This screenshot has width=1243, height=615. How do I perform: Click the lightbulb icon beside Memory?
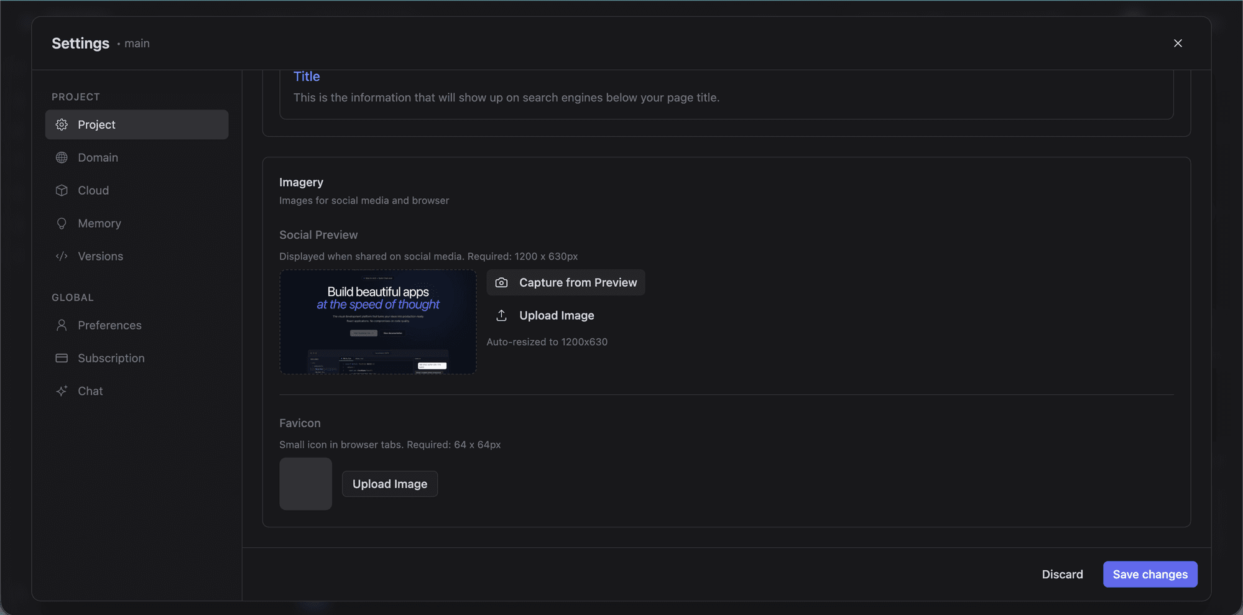(x=62, y=223)
